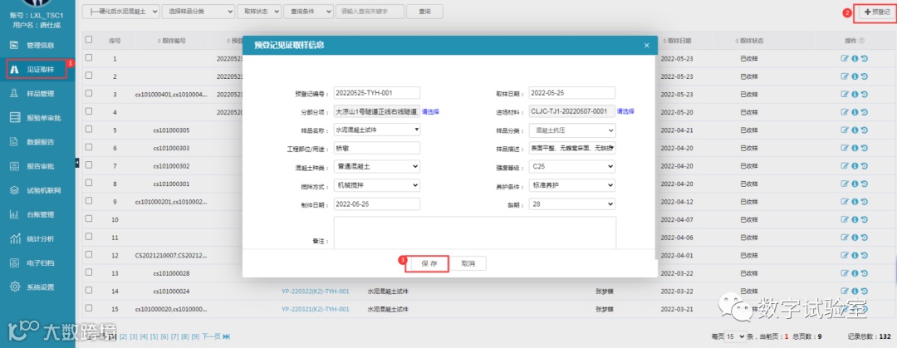Check the checkbox for row 9
897x348 pixels.
(89, 202)
